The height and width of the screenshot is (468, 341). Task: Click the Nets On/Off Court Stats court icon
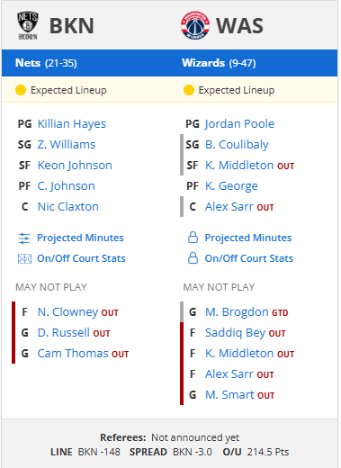tap(24, 258)
